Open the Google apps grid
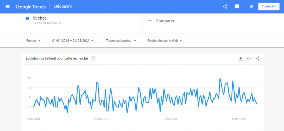The image size is (284, 131). [x=252, y=6]
